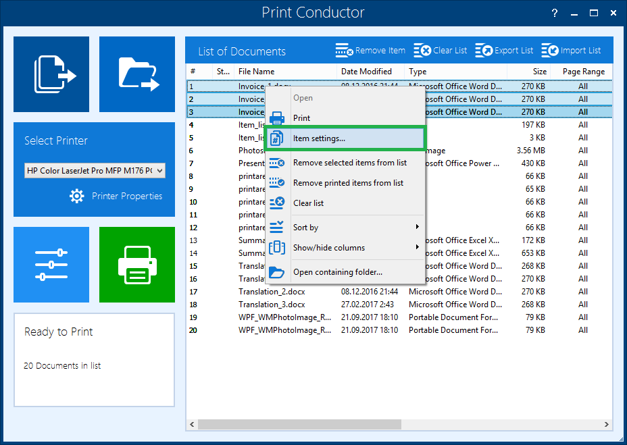The image size is (627, 445).
Task: Click the Remove selected items menu icon
Action: click(x=277, y=163)
